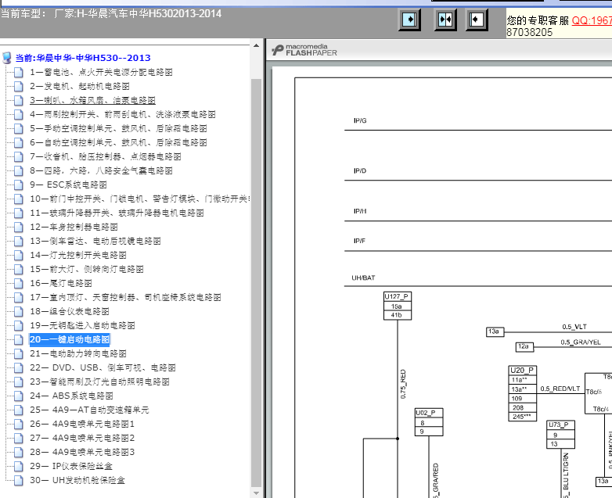This screenshot has height=498, width=612.
Task: Open 27— 4A9电喷单元电路图2
Action: tap(82, 438)
